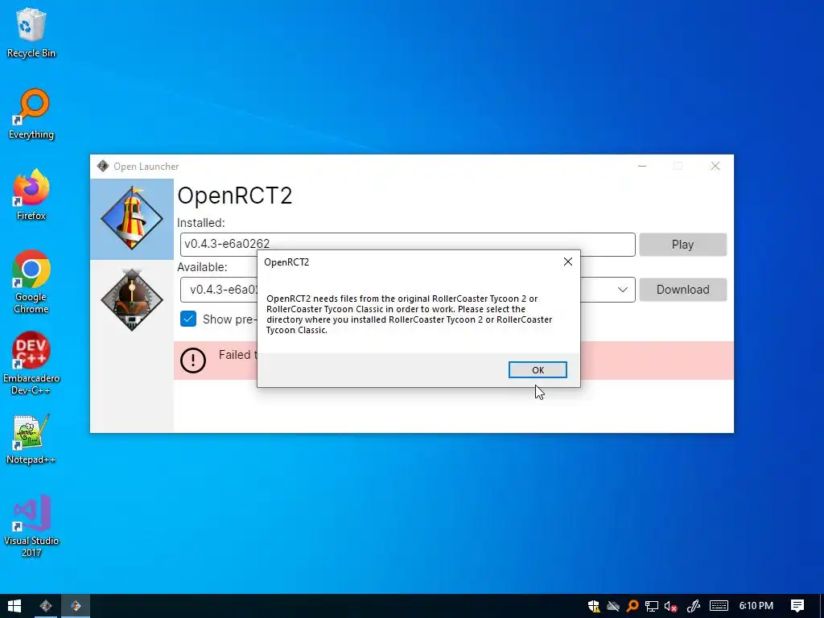The height and width of the screenshot is (618, 824).
Task: Launch Google Chrome from the desktop
Action: point(31,282)
